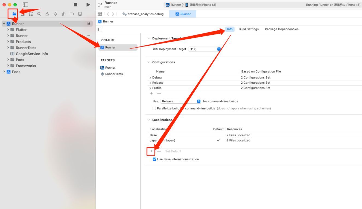Open the Symbol navigator
This screenshot has height=209, width=362.
coord(31,14)
